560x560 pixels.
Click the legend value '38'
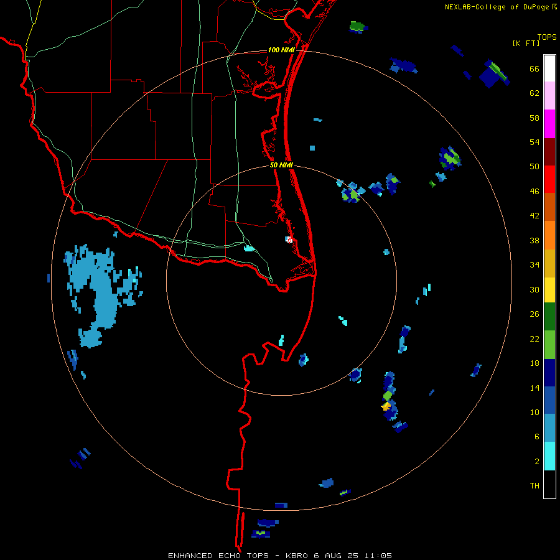point(534,240)
